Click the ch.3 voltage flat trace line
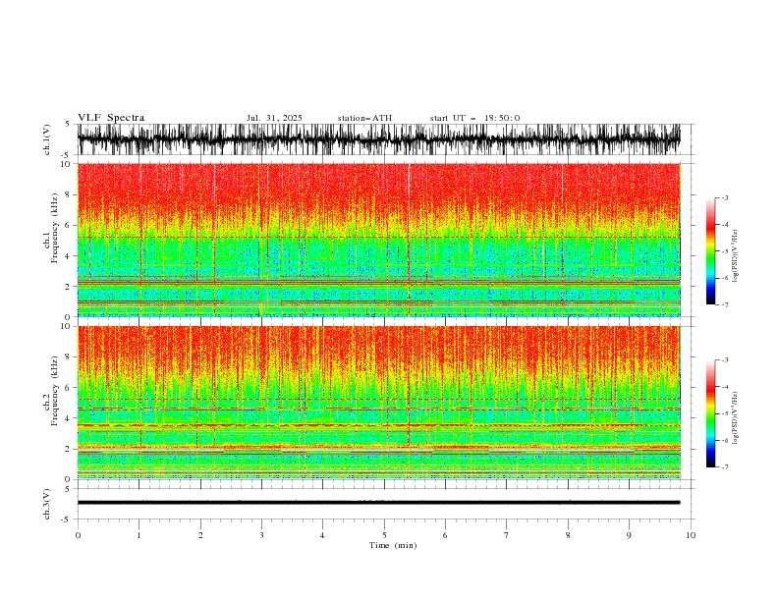This screenshot has width=778, height=601. click(x=378, y=503)
